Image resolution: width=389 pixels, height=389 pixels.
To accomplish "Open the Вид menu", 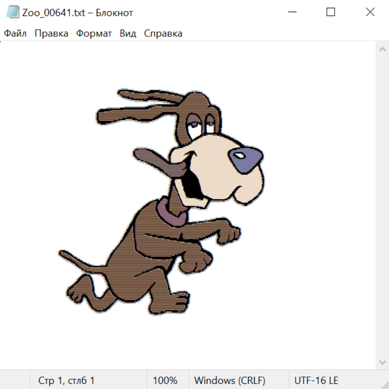I will 128,34.
